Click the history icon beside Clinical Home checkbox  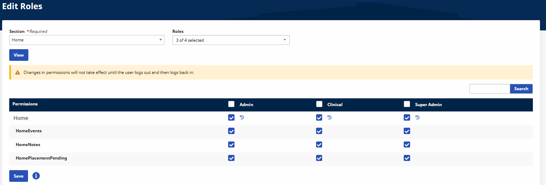coord(330,117)
